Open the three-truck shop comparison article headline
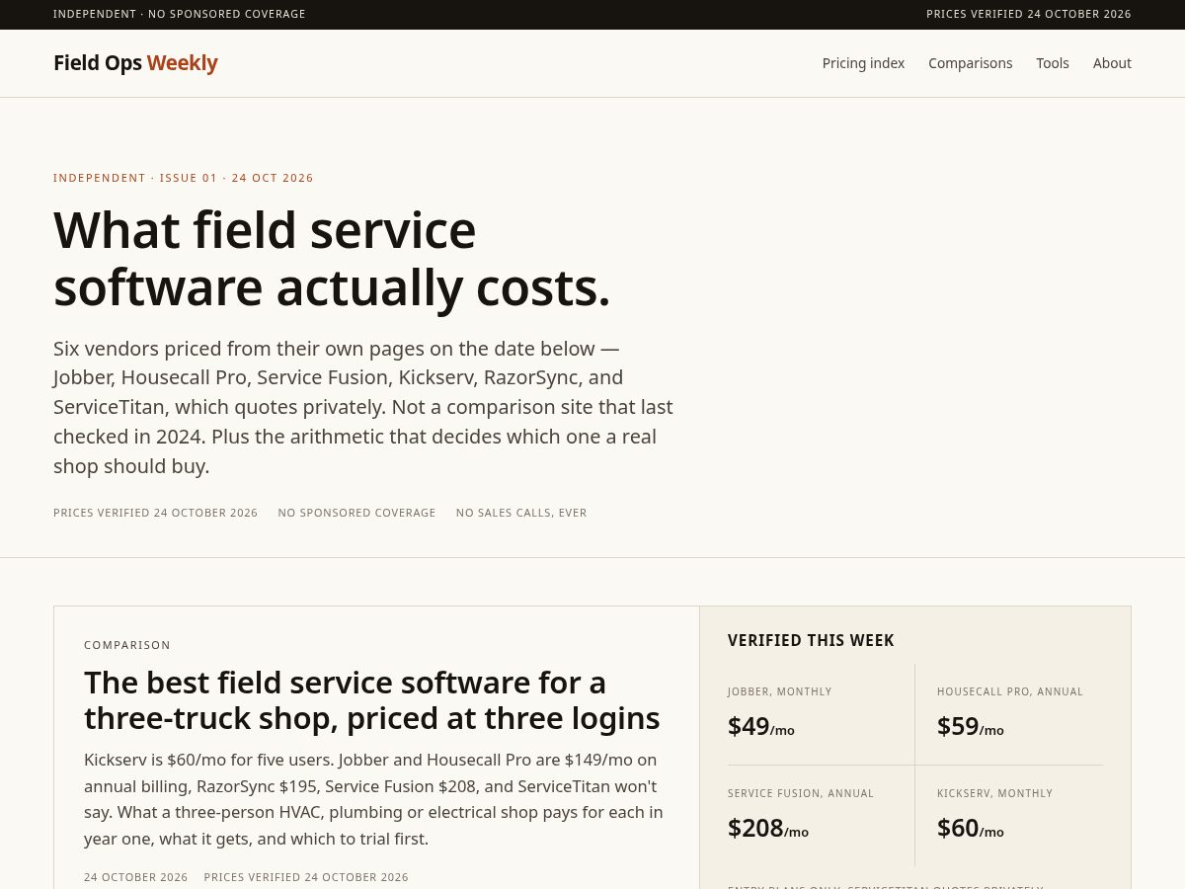This screenshot has height=889, width=1185. tap(372, 700)
